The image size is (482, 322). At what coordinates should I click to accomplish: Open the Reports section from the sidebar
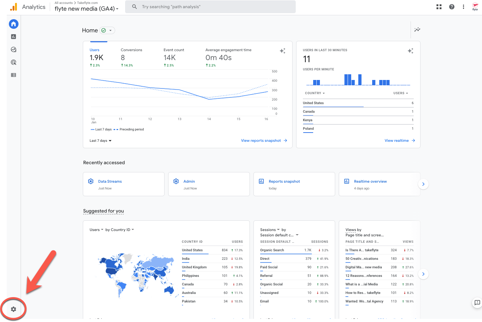tap(14, 37)
